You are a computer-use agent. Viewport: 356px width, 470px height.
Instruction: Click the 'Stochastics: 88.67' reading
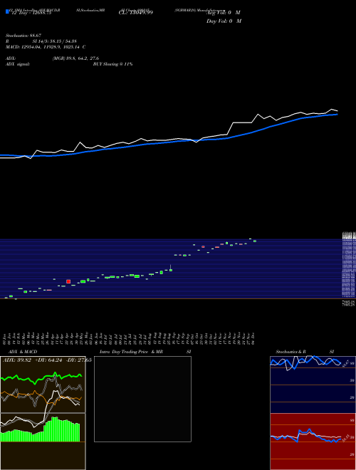click(23, 36)
